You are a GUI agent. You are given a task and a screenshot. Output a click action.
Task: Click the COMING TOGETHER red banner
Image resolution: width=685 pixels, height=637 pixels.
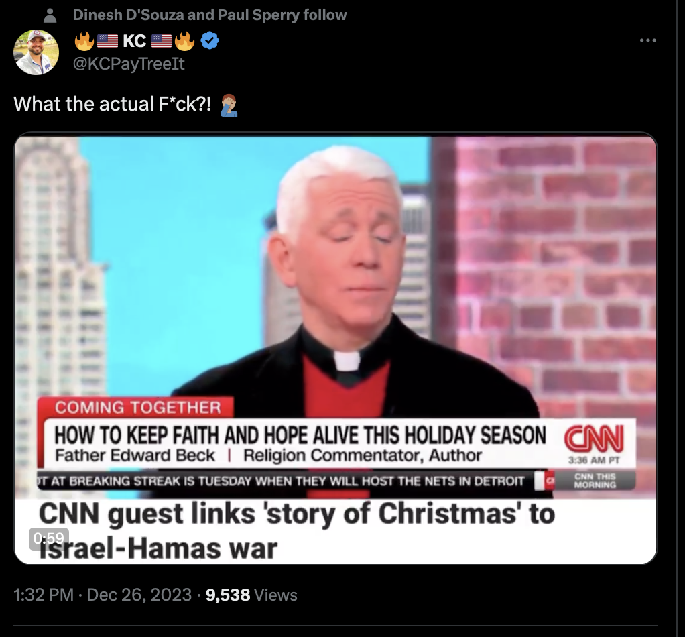tap(137, 407)
